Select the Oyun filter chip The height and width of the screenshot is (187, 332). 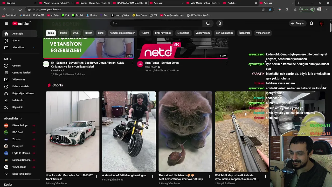[76, 33]
